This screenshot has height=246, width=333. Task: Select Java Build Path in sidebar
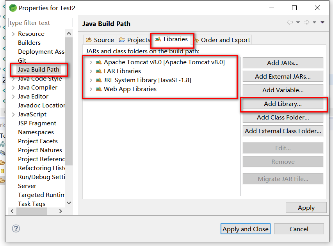tap(38, 70)
